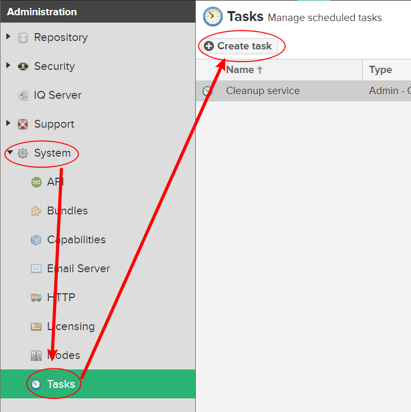This screenshot has height=412, width=411.
Task: Click the Licensing card icon
Action: tap(36, 326)
